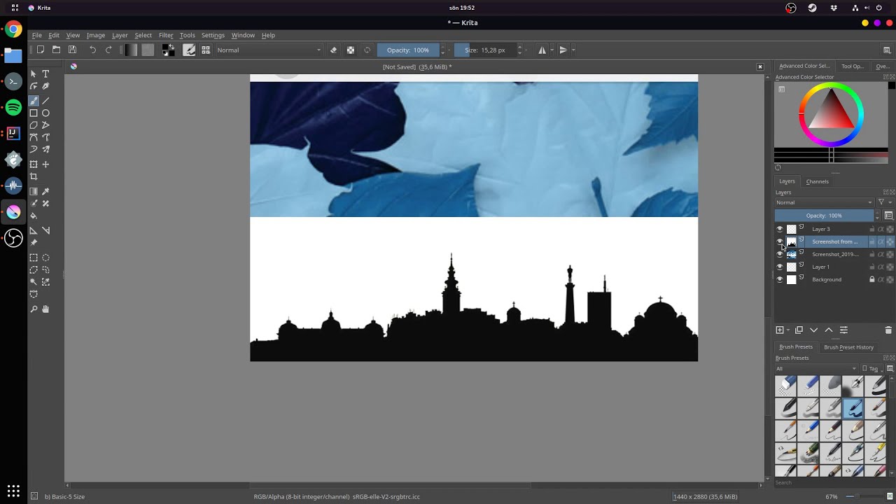Select the Elliptical Selection tool
Image resolution: width=896 pixels, height=504 pixels.
pos(46,258)
